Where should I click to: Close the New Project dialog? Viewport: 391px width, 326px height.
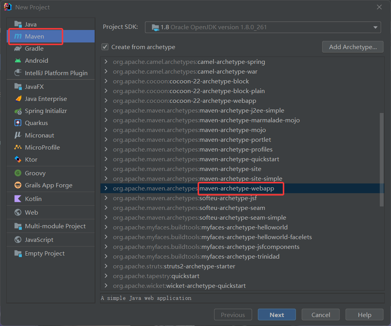(379, 7)
